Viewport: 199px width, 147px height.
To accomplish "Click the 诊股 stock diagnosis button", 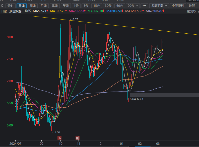I will coord(192,6).
